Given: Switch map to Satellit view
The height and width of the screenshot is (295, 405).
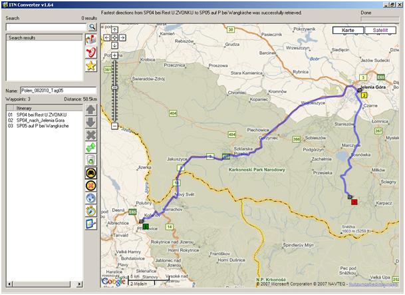Looking at the screenshot, I should point(380,30).
